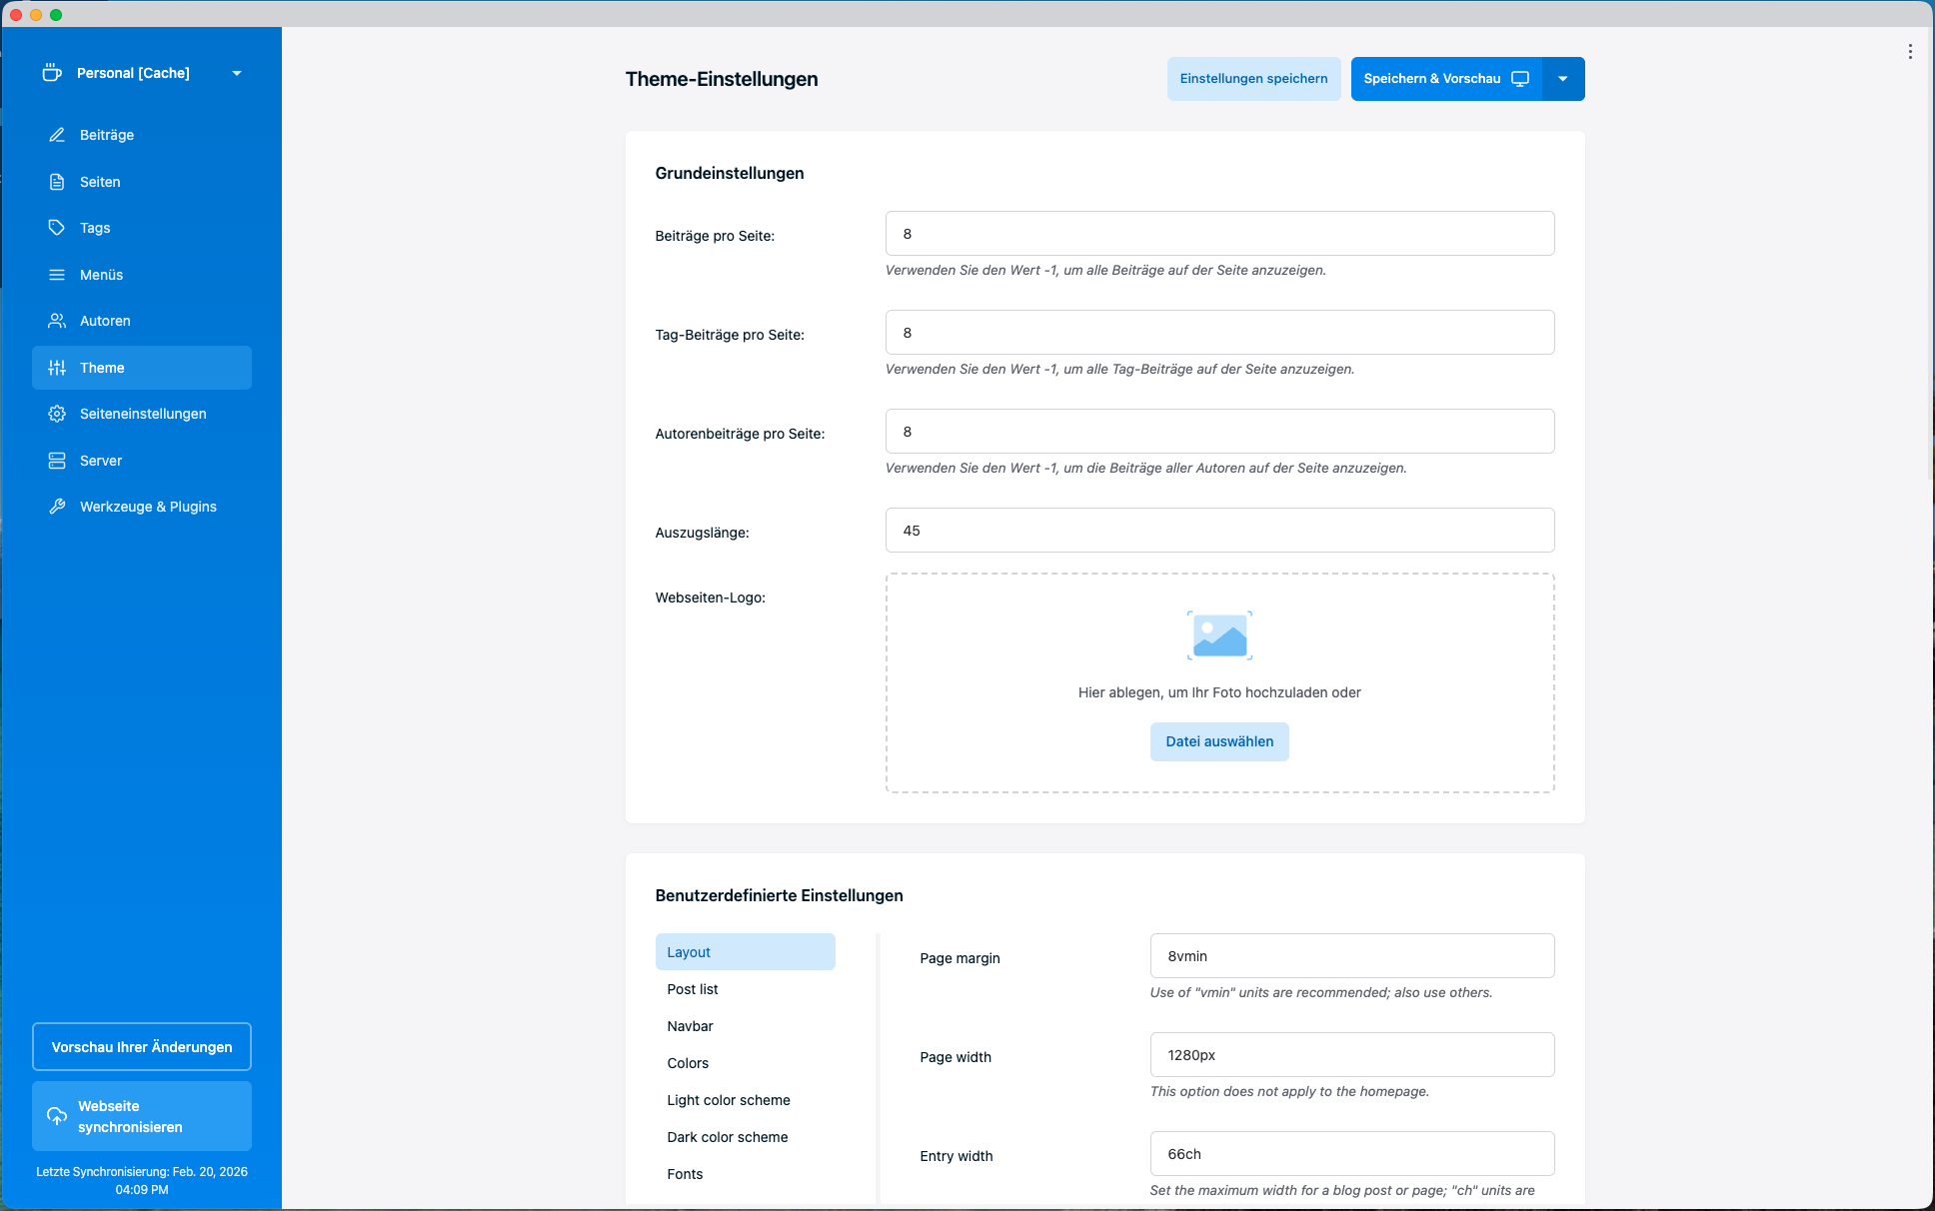
Task: Click the Datei auswählen button
Action: coord(1219,741)
